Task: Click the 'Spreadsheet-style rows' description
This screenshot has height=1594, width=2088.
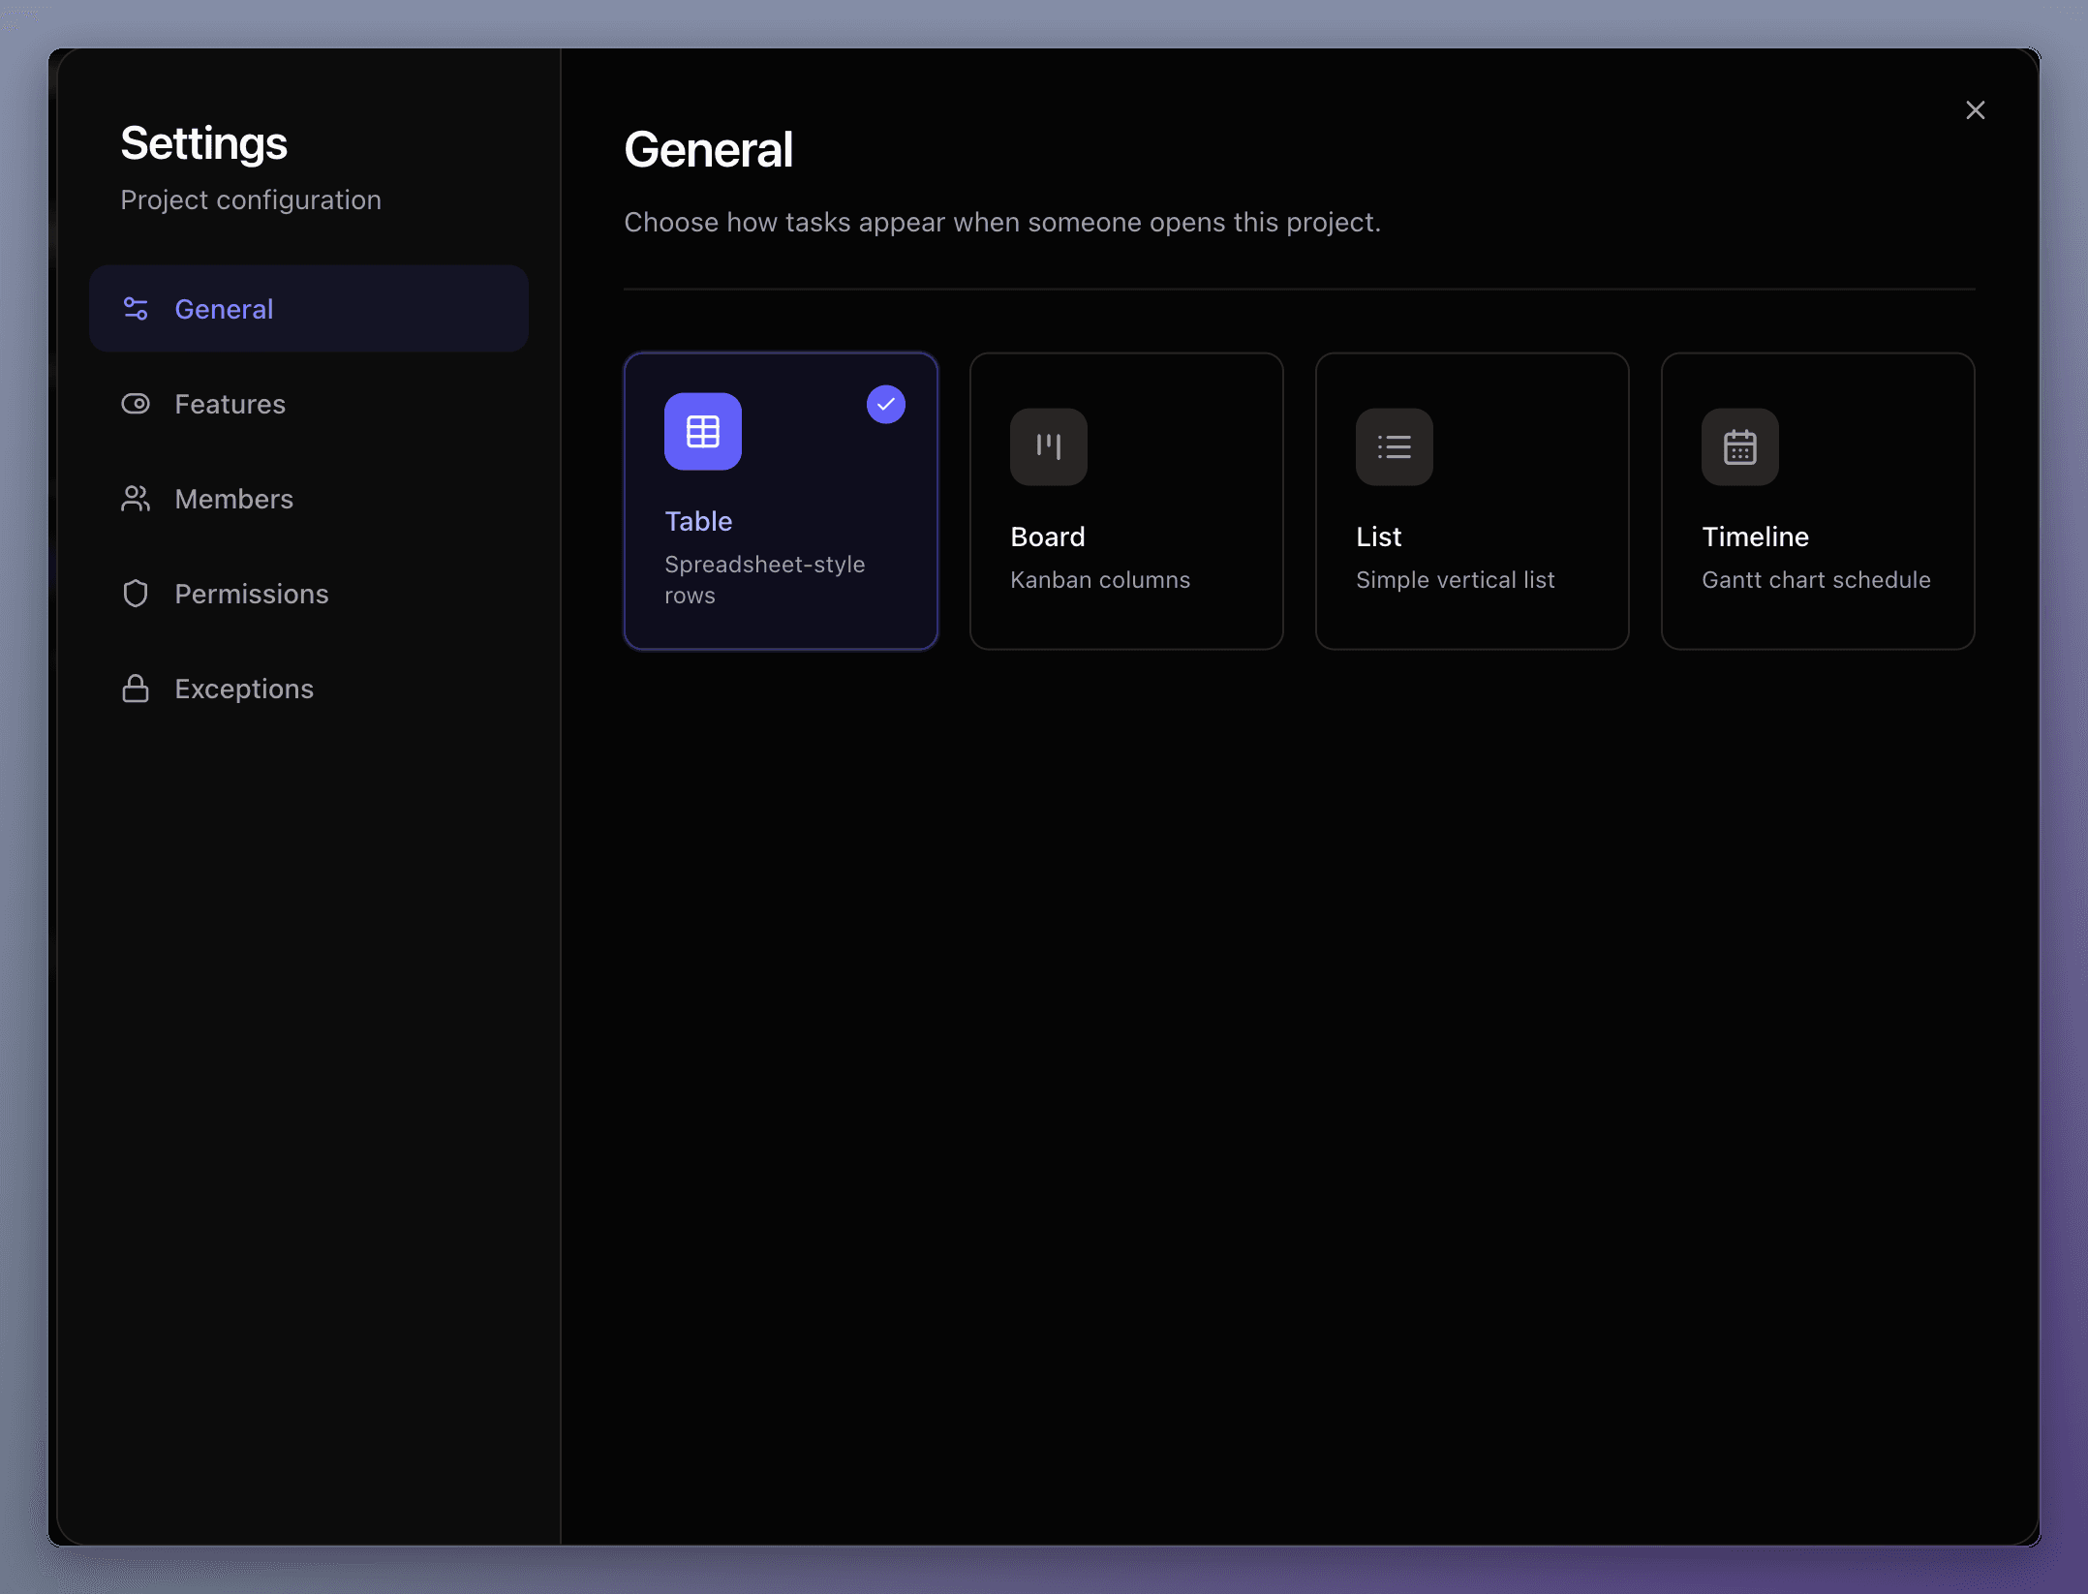Action: [x=765, y=579]
